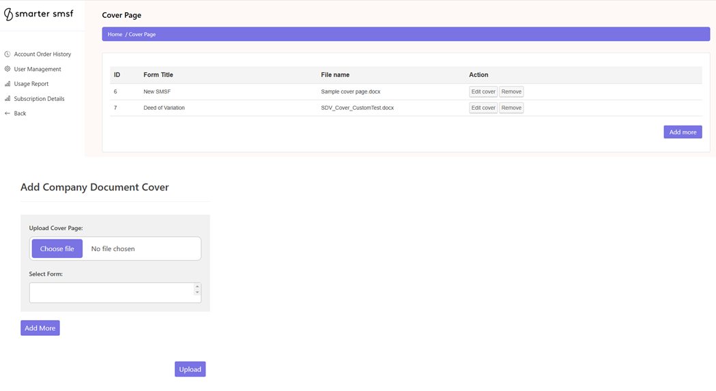Viewport: 716px width, 391px height.
Task: Open User Management in sidebar
Action: pyautogui.click(x=38, y=69)
